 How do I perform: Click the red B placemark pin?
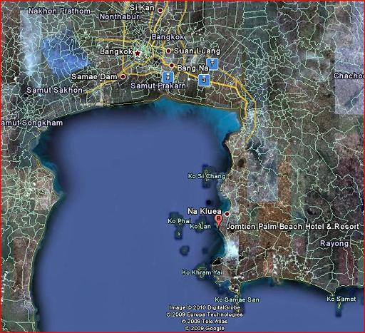[x=219, y=220]
